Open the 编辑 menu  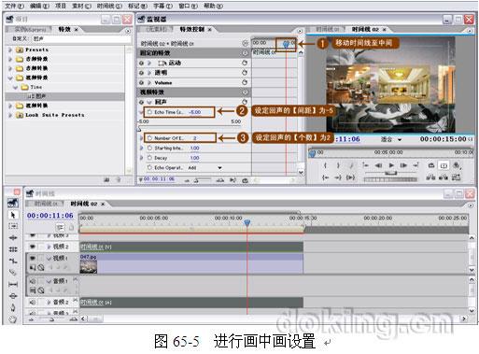39,6
